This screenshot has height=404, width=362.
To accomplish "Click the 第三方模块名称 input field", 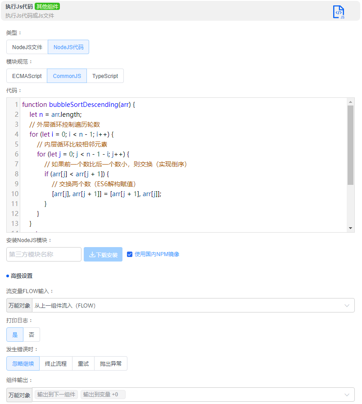I will [43, 254].
